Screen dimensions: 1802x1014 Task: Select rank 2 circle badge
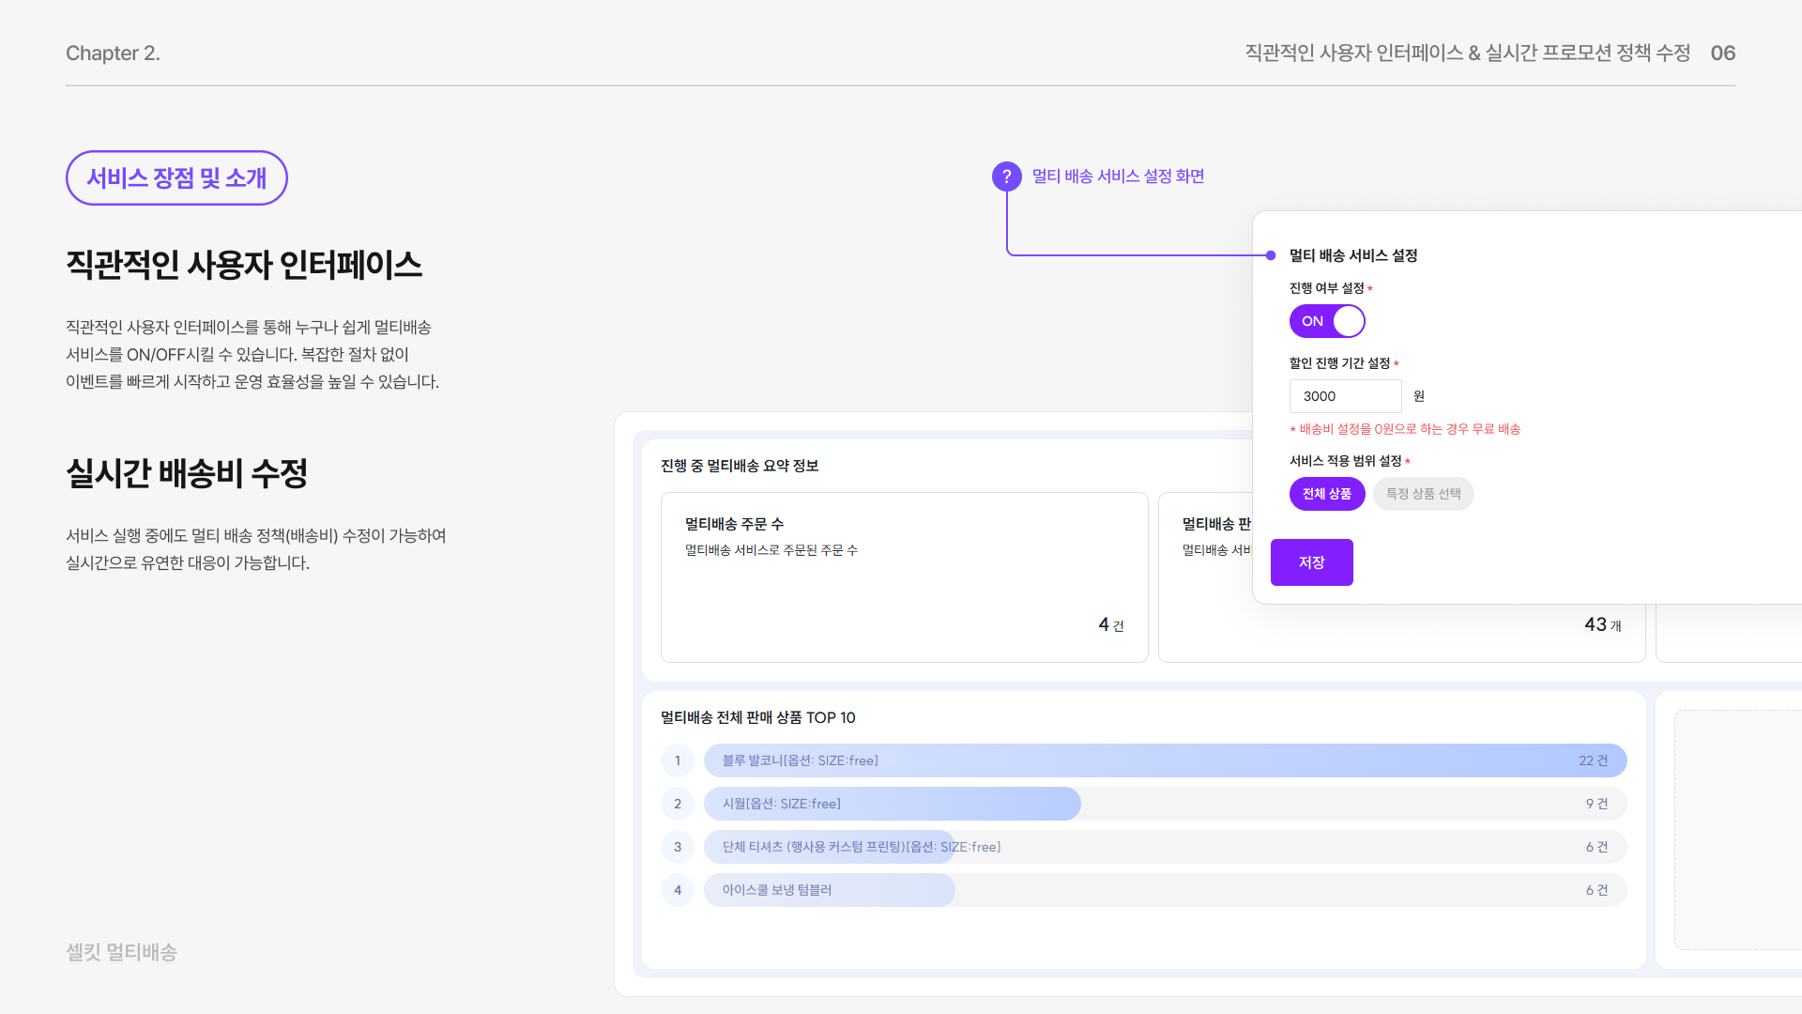point(678,804)
